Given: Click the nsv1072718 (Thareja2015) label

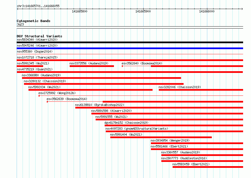Looking at the screenshot, I should pyautogui.click(x=37, y=57).
